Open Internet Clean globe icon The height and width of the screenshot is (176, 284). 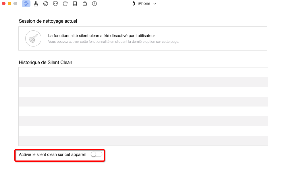[46, 4]
